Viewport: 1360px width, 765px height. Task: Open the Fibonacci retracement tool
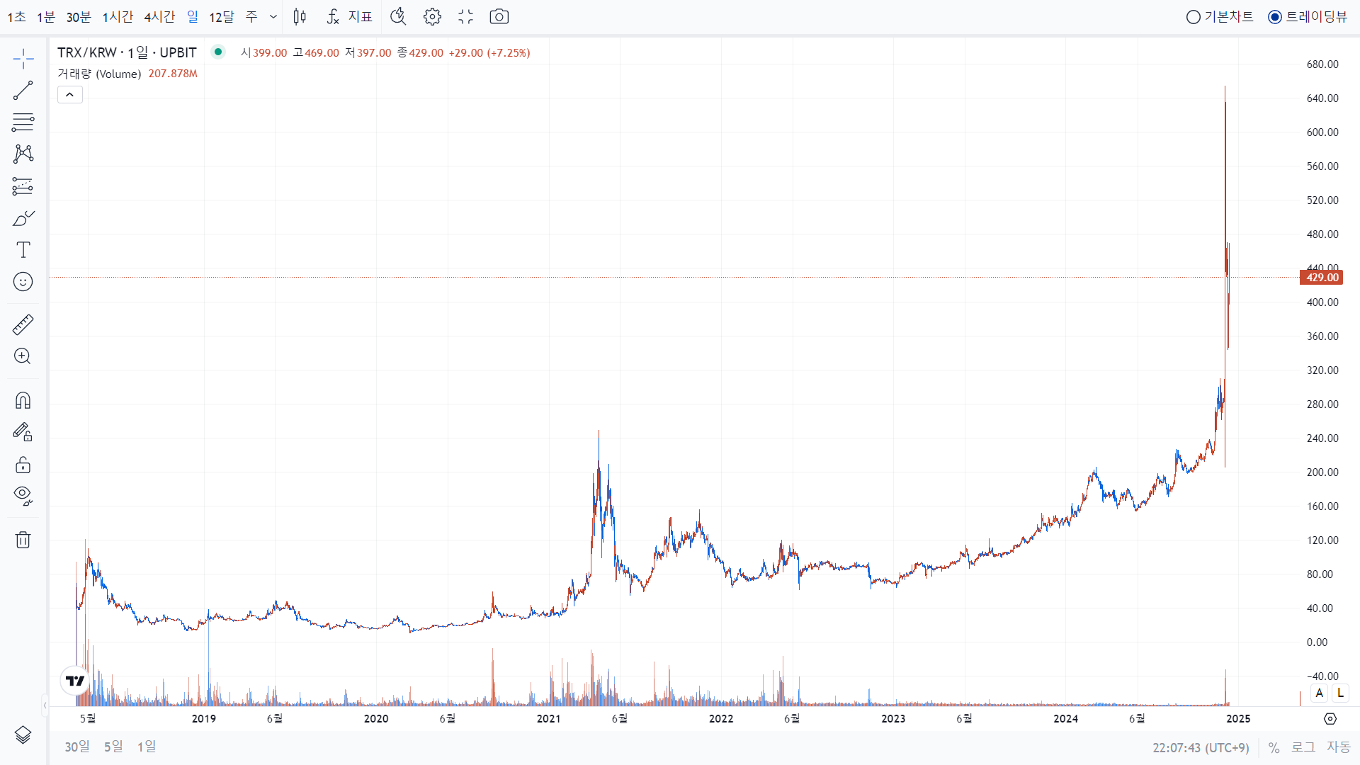coord(23,123)
